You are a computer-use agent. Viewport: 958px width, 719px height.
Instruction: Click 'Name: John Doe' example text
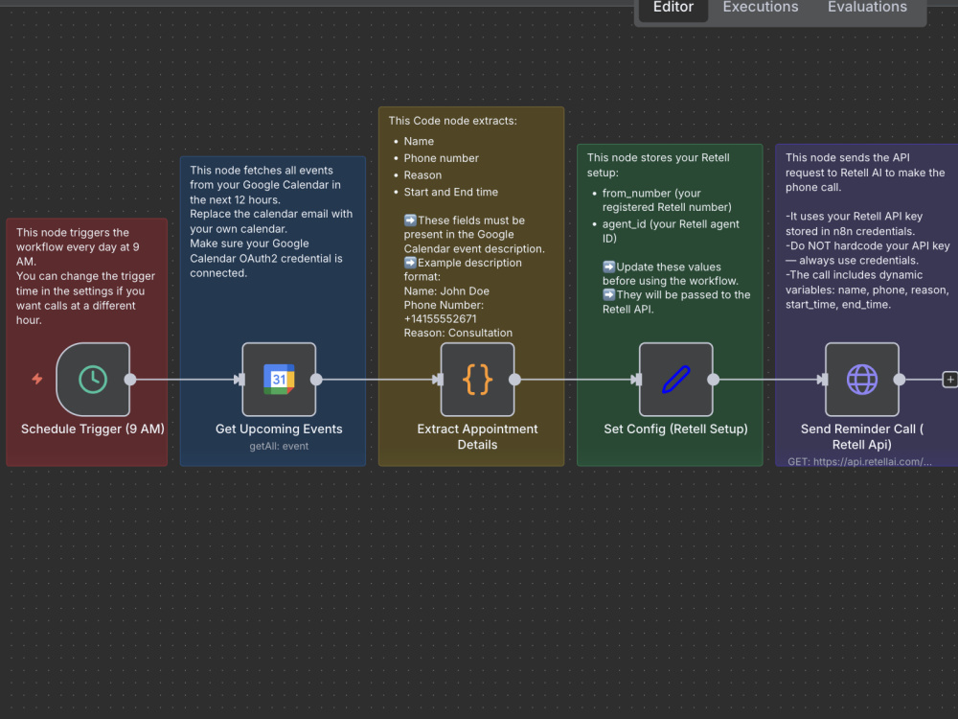446,291
